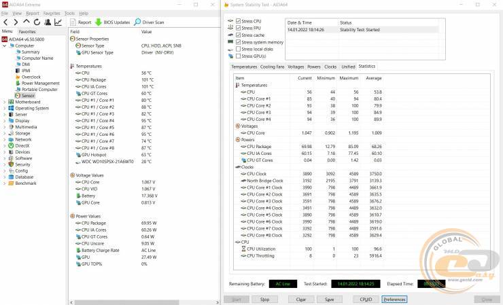Select the Security tree item
Image resolution: width=503 pixels, height=305 pixels.
22,164
